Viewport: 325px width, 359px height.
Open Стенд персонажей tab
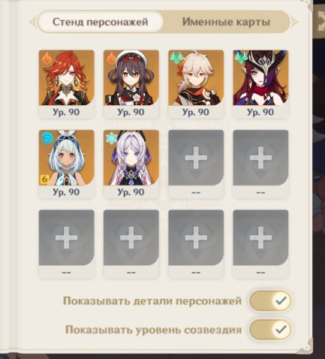pyautogui.click(x=100, y=22)
